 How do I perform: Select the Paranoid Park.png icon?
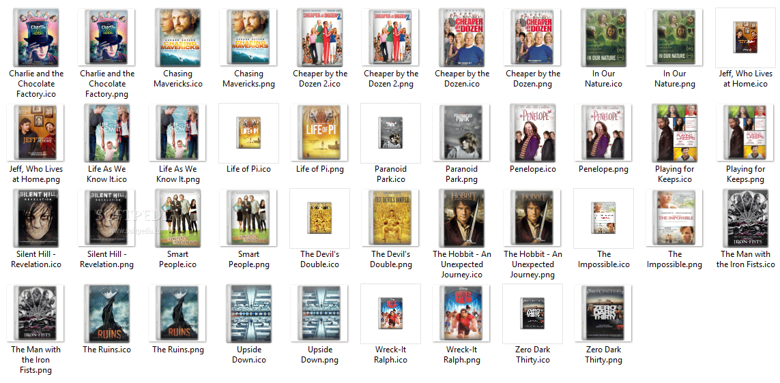[x=461, y=132]
